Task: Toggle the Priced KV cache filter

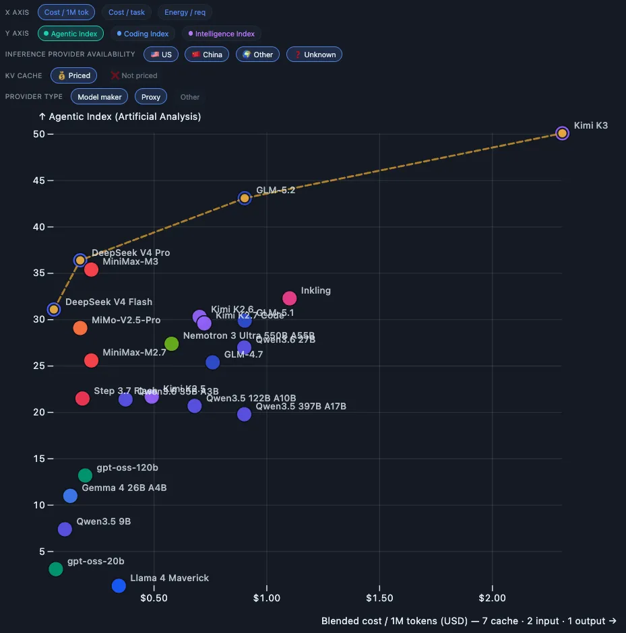Action: click(x=74, y=75)
